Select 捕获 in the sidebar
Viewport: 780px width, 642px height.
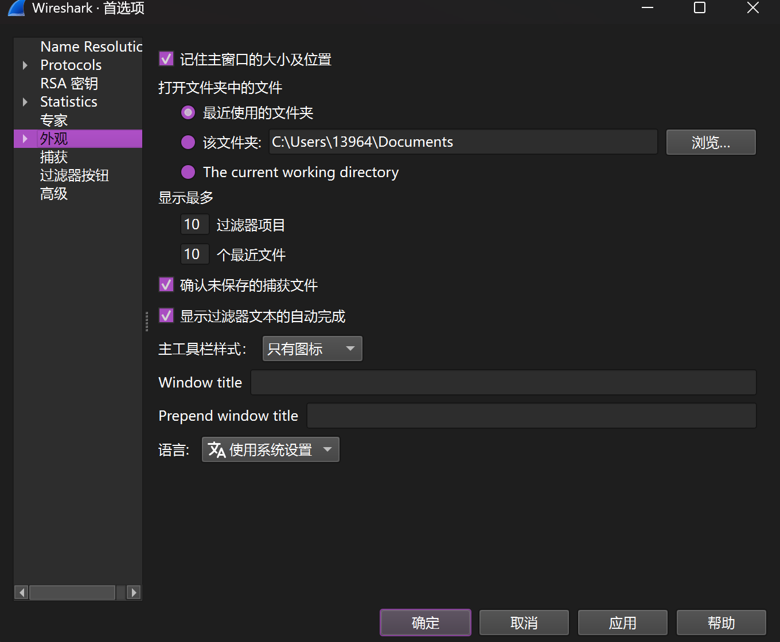point(54,157)
